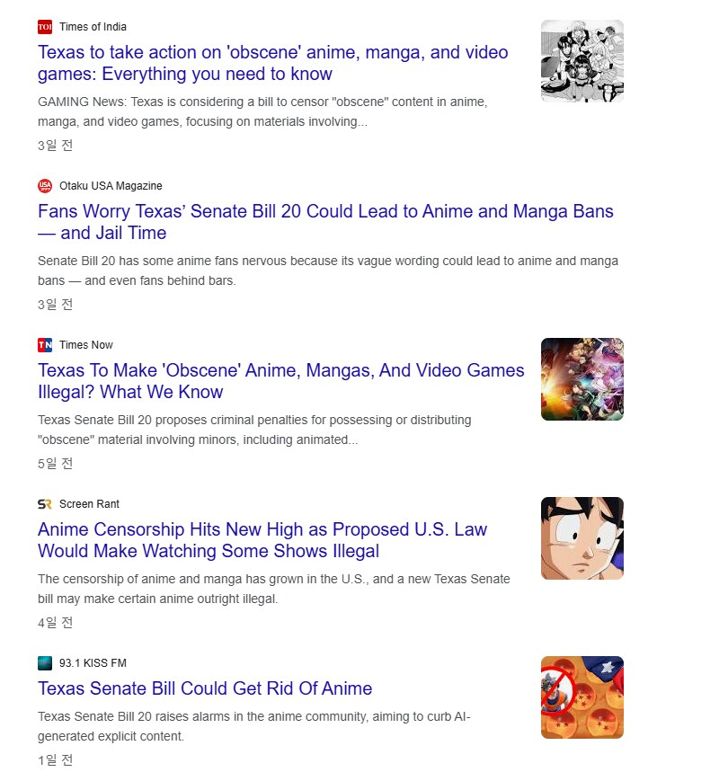Select the "Otaku USA Magazine" source name
Screen dimensions: 728x781
pos(111,186)
